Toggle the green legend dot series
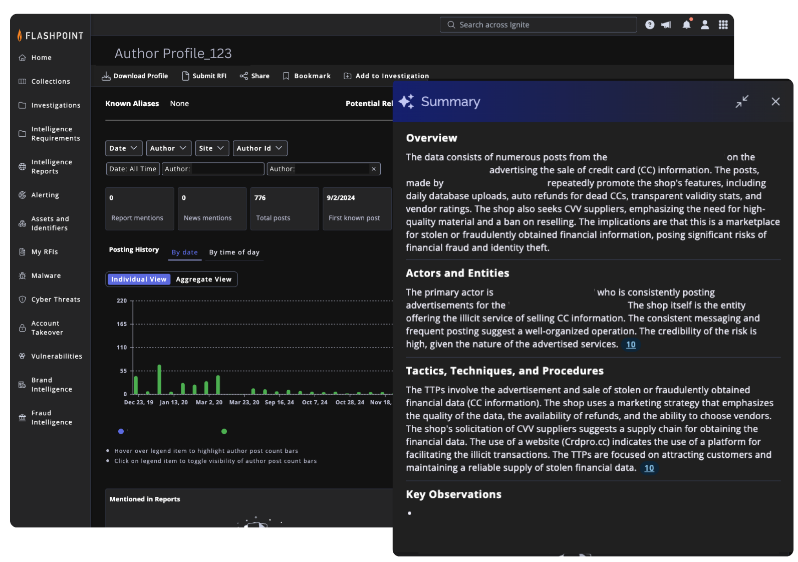The image size is (798, 562). [224, 431]
